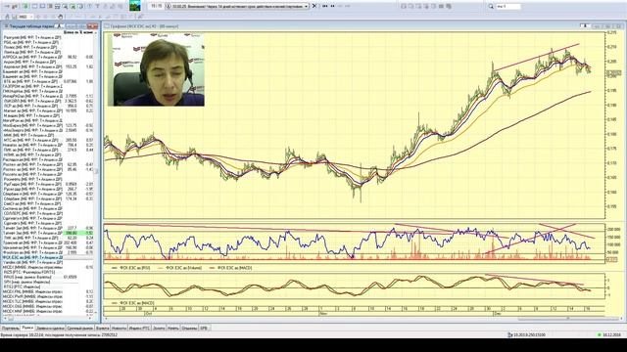
Task: Switch to the Валюта tab
Action: click(x=102, y=329)
